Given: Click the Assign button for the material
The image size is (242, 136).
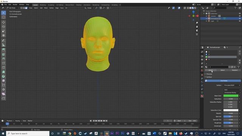Looking at the screenshot, I should [211, 70].
